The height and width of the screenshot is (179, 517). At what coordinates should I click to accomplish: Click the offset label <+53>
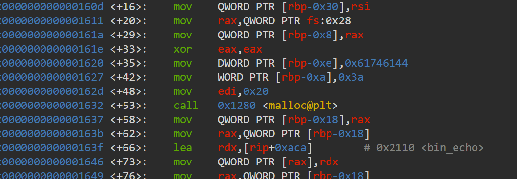[128, 106]
